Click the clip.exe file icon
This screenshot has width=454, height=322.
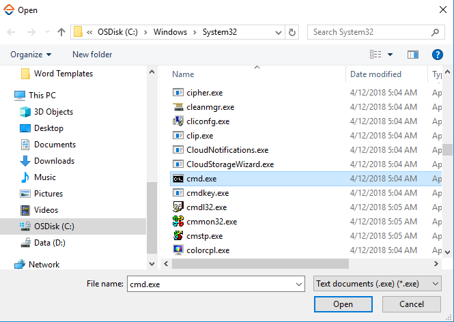[x=178, y=135]
